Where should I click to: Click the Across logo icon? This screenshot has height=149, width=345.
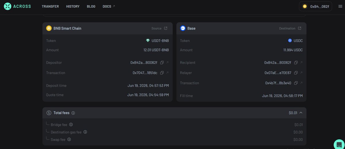pos(8,6)
